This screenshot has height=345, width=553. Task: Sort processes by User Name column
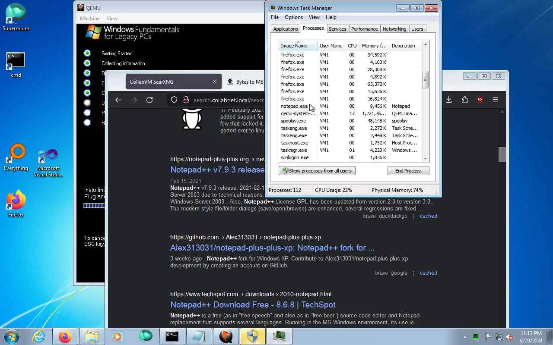pyautogui.click(x=331, y=46)
